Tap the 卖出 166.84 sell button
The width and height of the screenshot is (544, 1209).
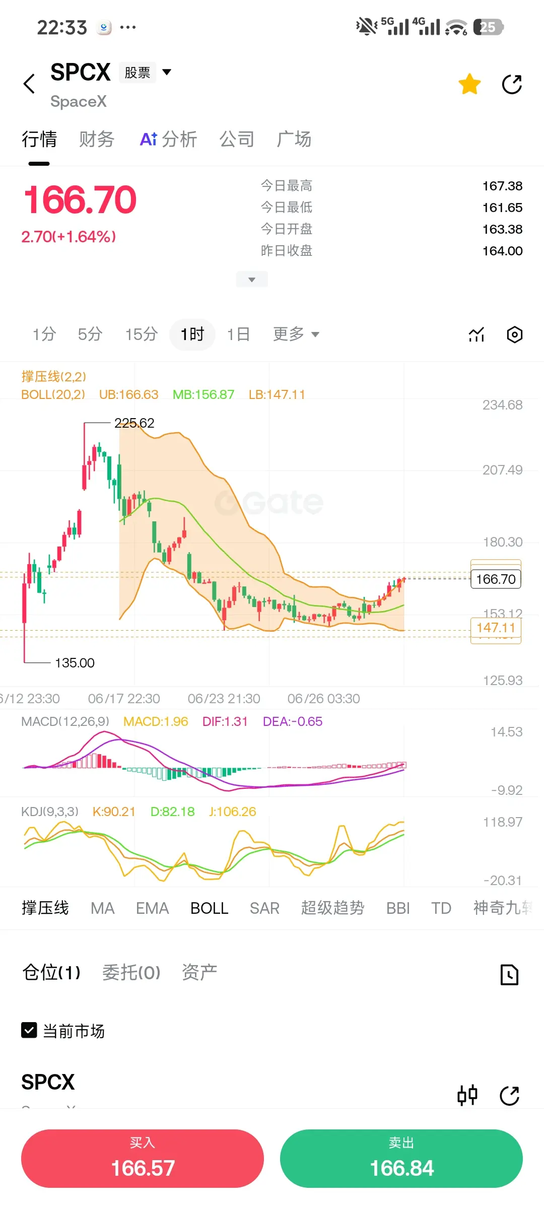401,1159
